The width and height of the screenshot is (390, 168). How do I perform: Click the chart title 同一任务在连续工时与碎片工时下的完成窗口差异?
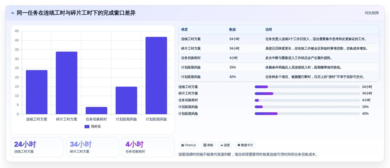[x=76, y=13]
